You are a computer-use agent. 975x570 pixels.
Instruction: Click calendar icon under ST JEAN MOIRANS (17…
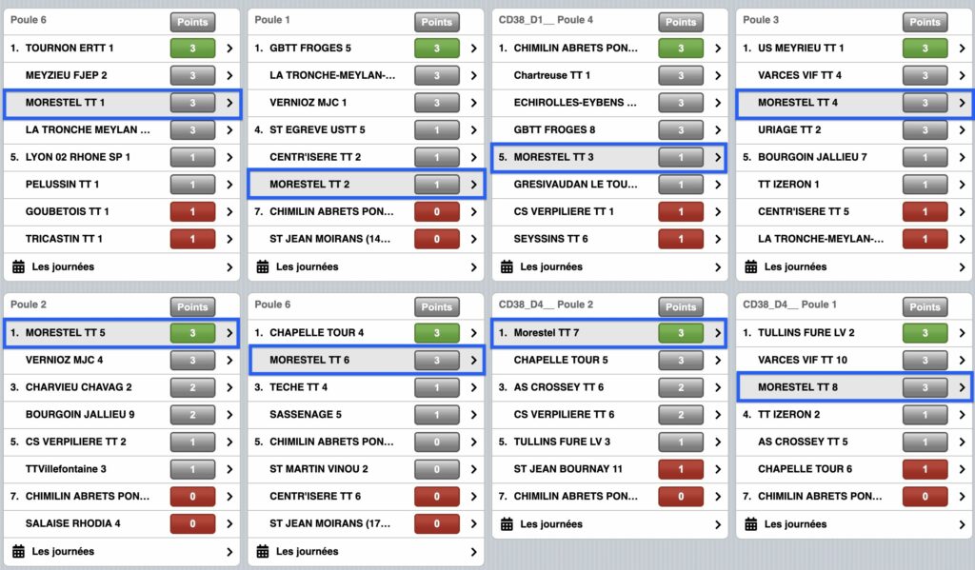[263, 551]
